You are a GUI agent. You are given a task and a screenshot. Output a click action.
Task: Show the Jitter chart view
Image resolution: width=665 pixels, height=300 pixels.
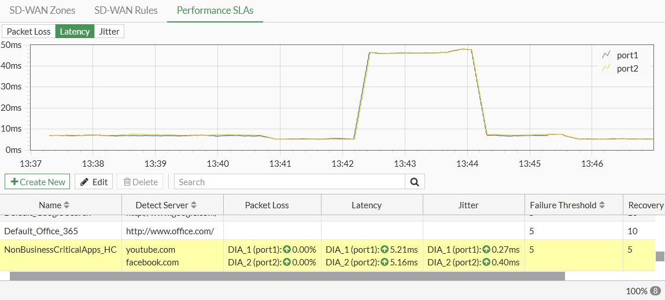pyautogui.click(x=109, y=31)
